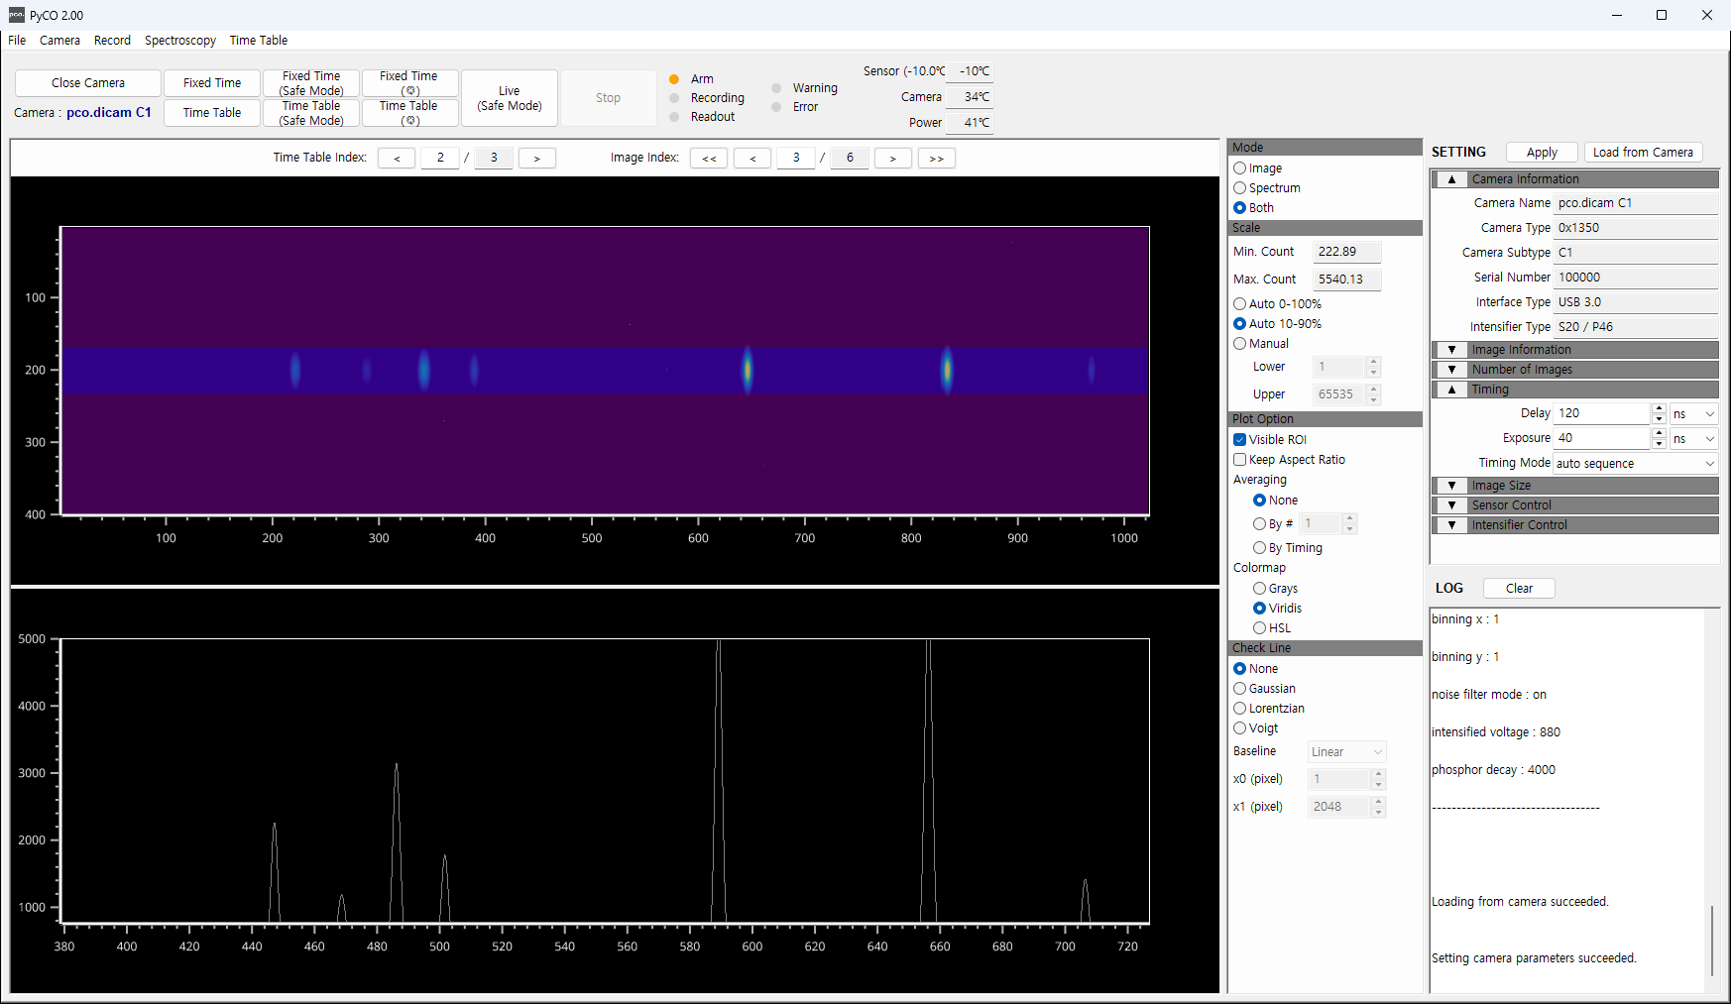This screenshot has height=1004, width=1731.
Task: Expand the Number of Images section
Action: (x=1451, y=370)
